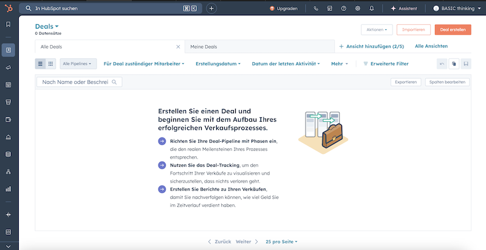Click the magnifier icon in deal search

pos(114,82)
